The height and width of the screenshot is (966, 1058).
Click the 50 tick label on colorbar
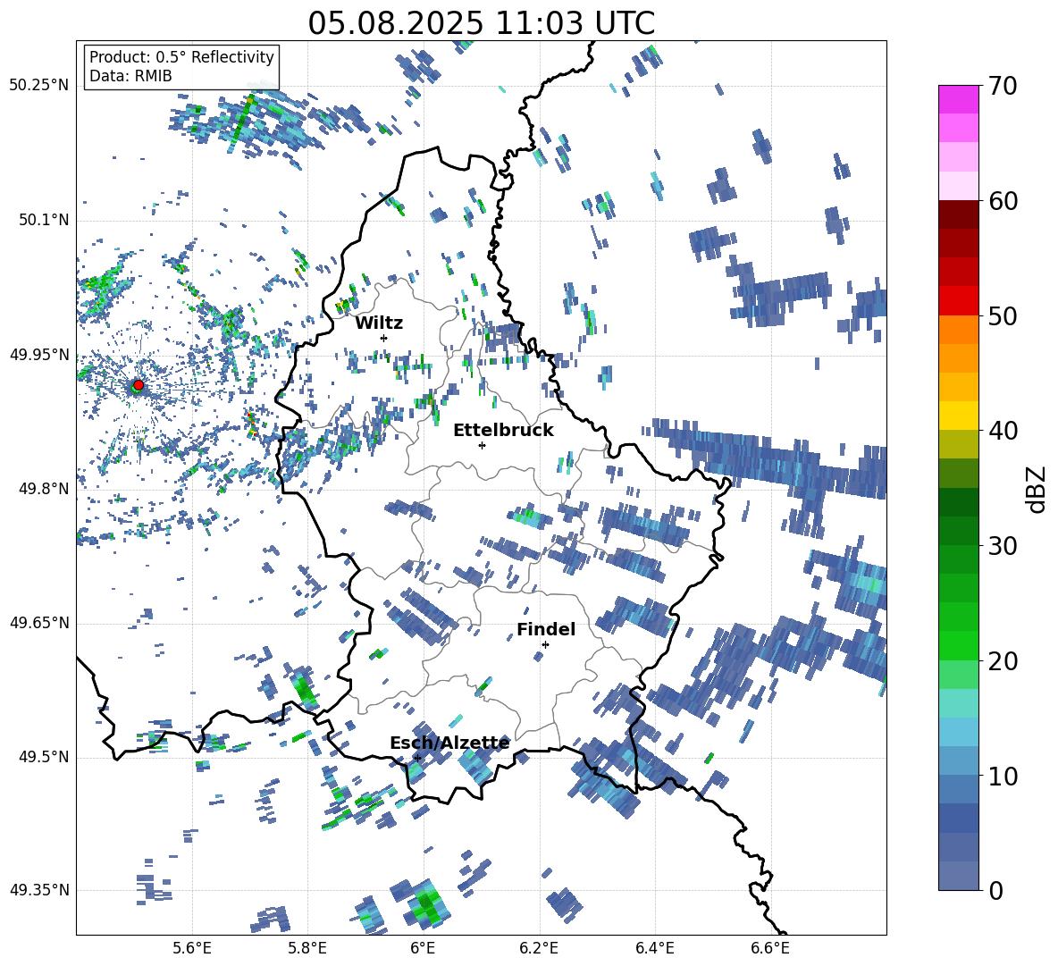1003,316
